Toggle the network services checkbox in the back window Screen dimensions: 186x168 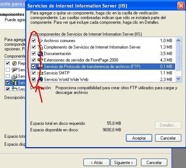(8, 89)
